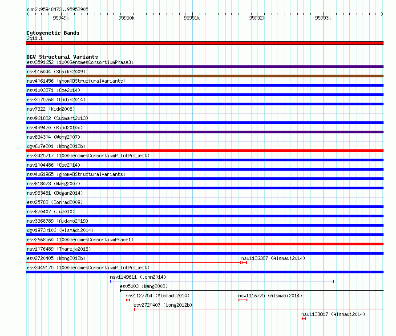Screen dimensions: 396x336
Task: Click the red bar of dgv607e201 Wong2012b
Action: (205, 151)
